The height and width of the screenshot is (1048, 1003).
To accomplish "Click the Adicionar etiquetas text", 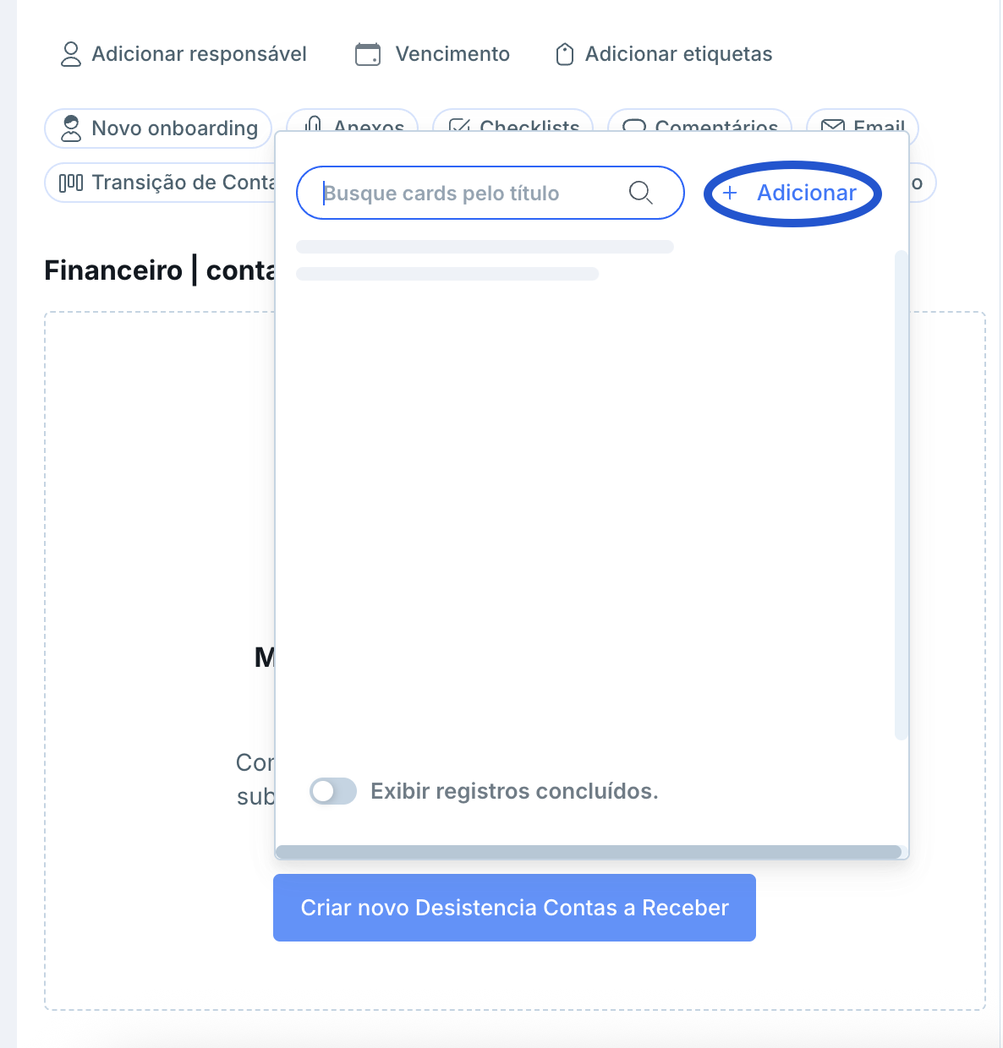I will coord(678,54).
